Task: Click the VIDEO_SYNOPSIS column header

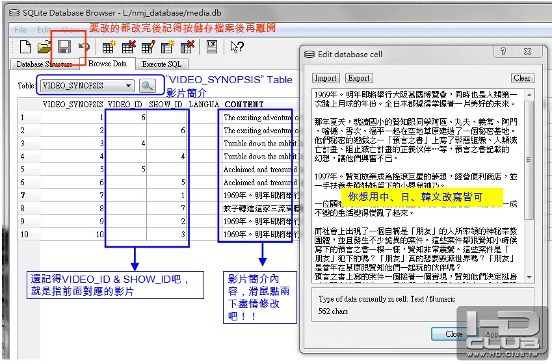Action: point(73,105)
